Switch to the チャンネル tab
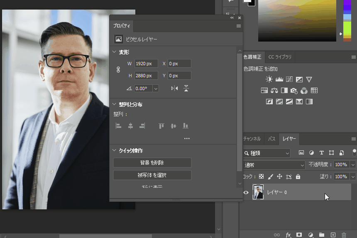The height and width of the screenshot is (238, 357). click(x=252, y=139)
